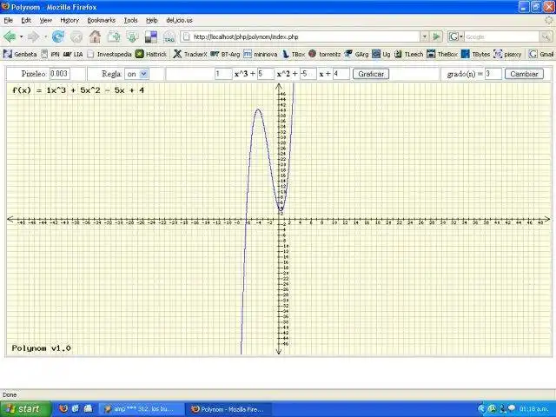Open the History menu
This screenshot has height=417, width=556.
click(69, 21)
